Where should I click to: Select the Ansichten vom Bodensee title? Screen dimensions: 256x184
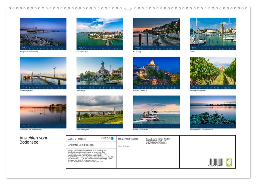pyautogui.click(x=33, y=140)
